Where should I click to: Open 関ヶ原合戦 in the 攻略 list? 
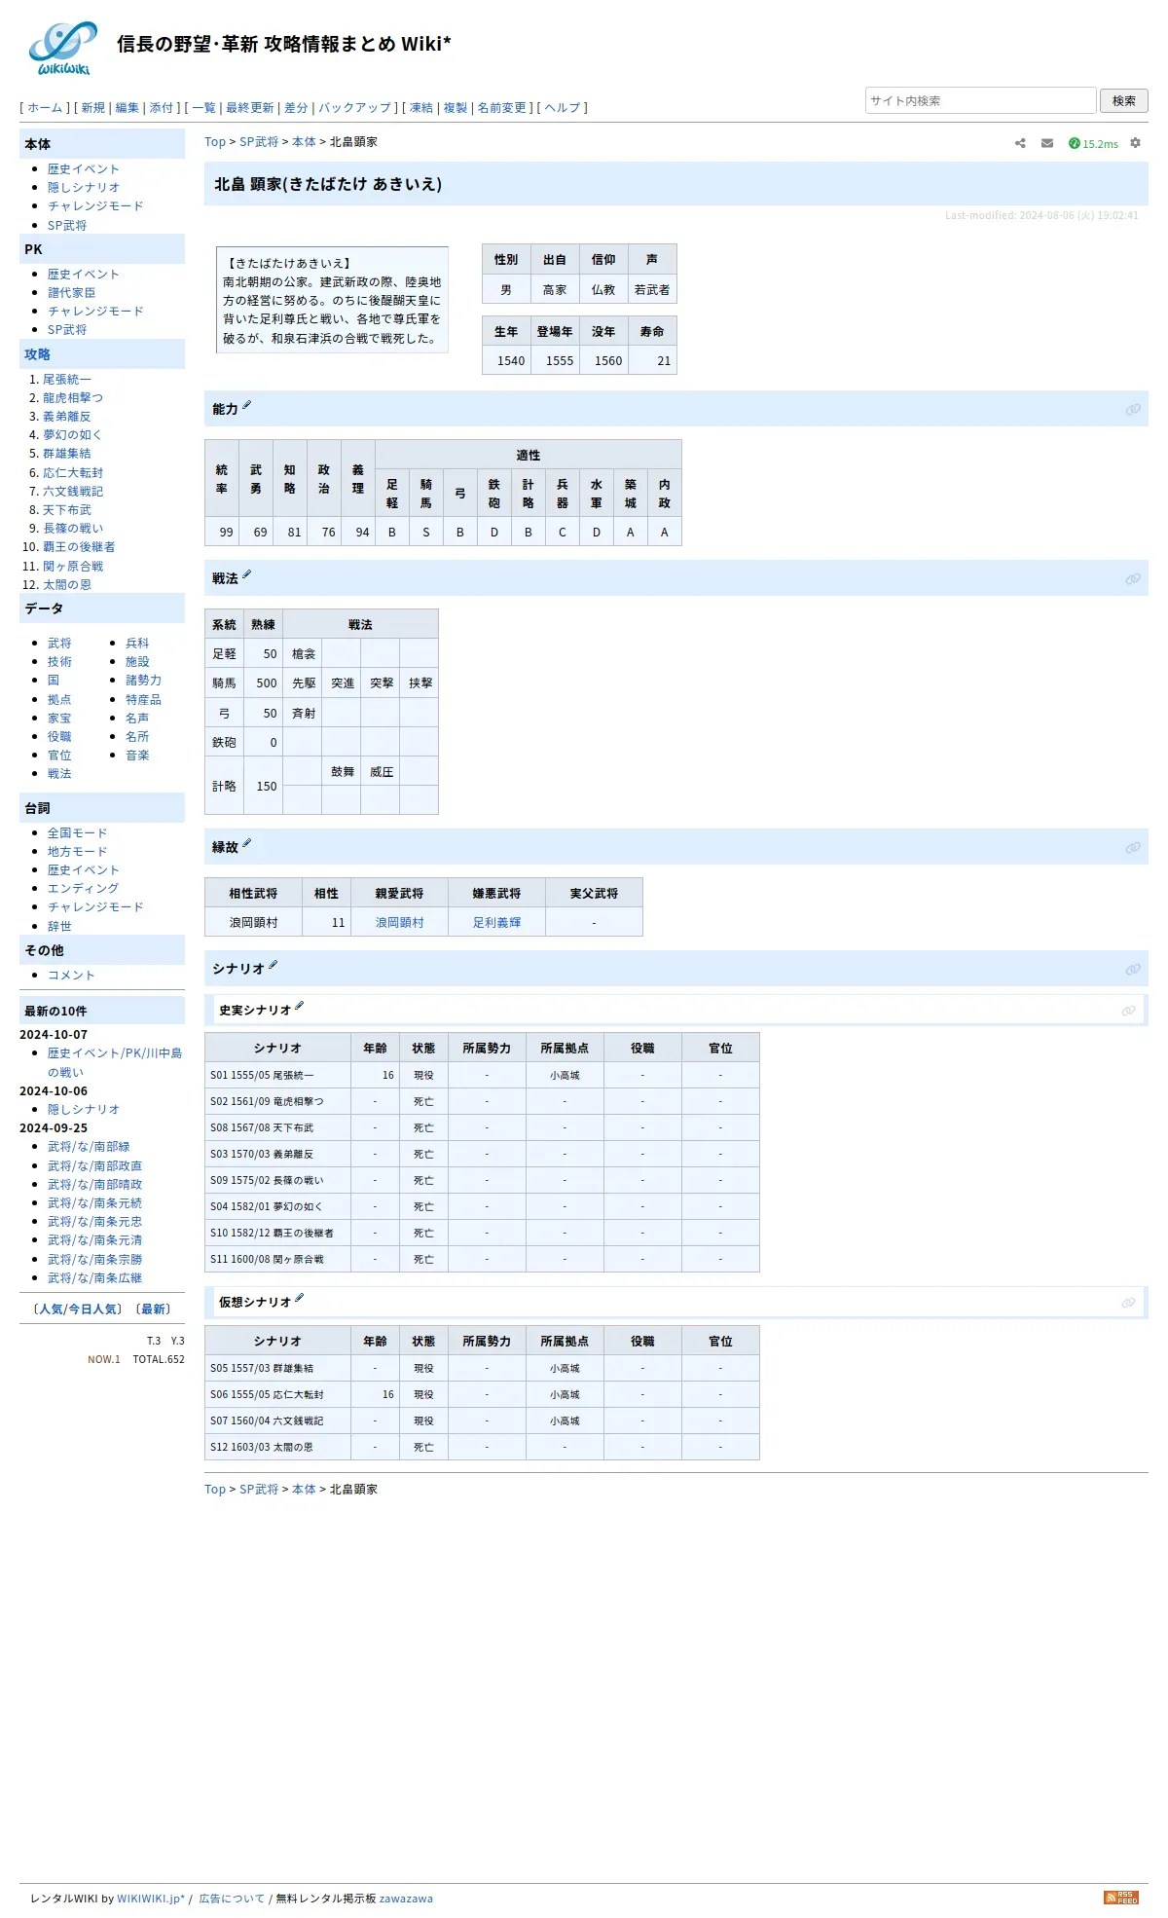click(73, 567)
